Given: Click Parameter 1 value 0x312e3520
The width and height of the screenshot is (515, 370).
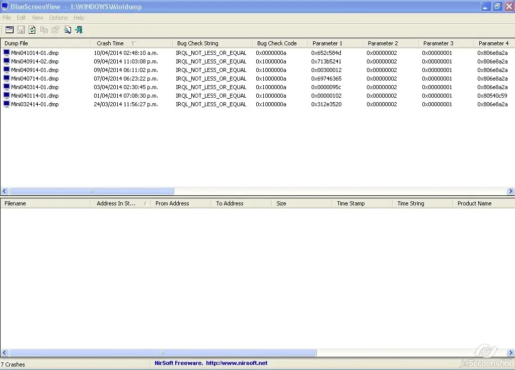Looking at the screenshot, I should [326, 104].
